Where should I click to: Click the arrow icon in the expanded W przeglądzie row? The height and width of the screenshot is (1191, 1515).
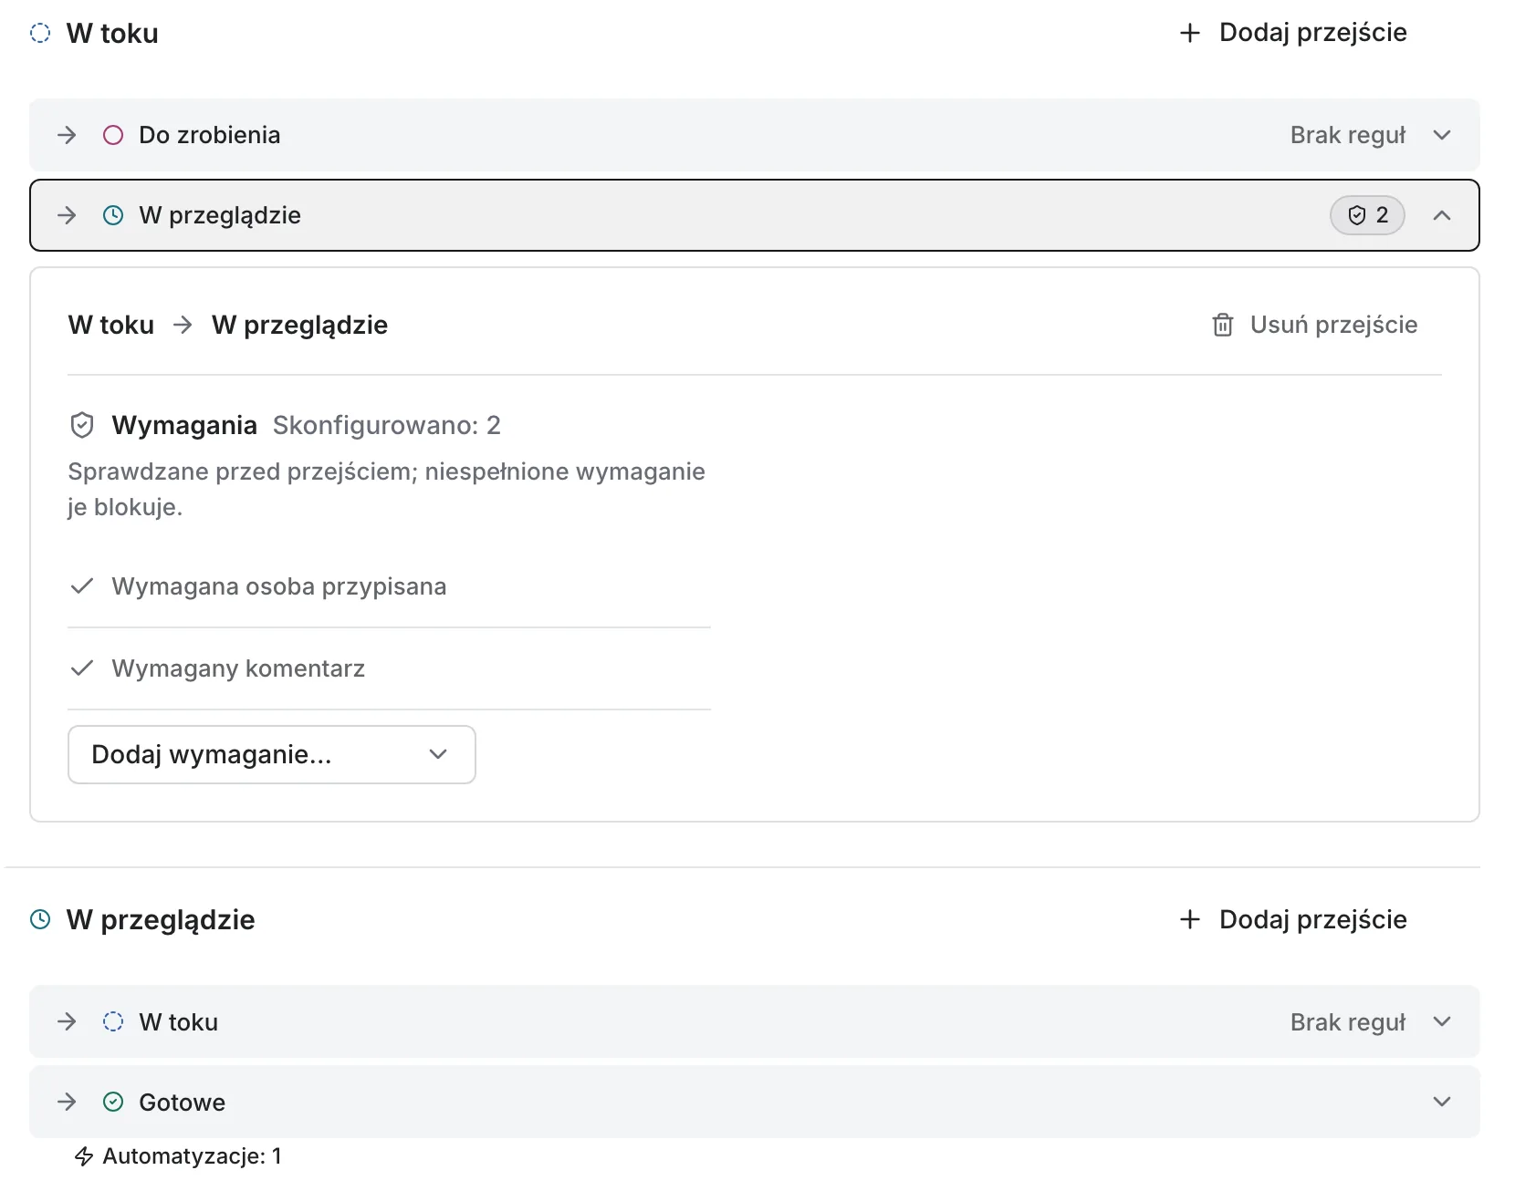coord(67,215)
